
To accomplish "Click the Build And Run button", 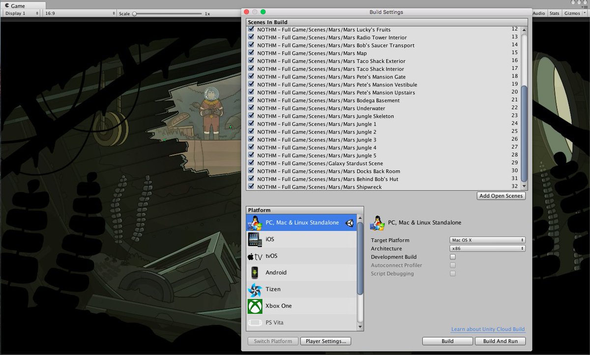I will tap(500, 341).
